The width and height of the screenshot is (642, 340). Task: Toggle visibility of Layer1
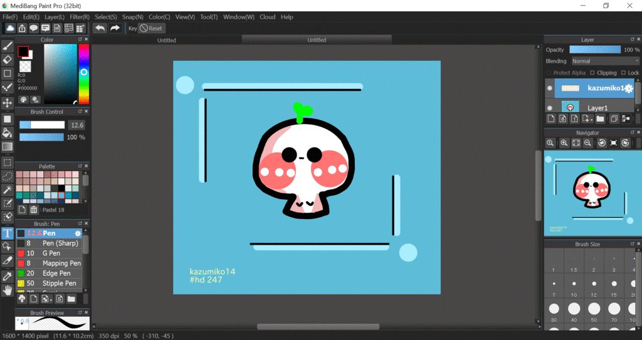click(549, 108)
